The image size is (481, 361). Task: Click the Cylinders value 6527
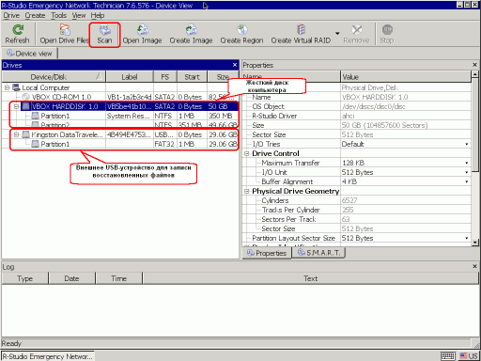pyautogui.click(x=349, y=200)
